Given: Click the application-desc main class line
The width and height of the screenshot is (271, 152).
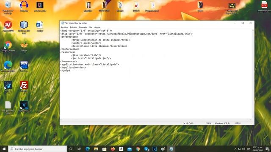Looking at the screenshot, I should (x=89, y=64).
